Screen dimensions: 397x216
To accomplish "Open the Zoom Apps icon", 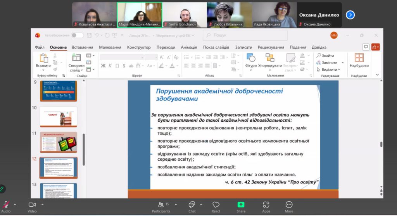I will [266, 205].
